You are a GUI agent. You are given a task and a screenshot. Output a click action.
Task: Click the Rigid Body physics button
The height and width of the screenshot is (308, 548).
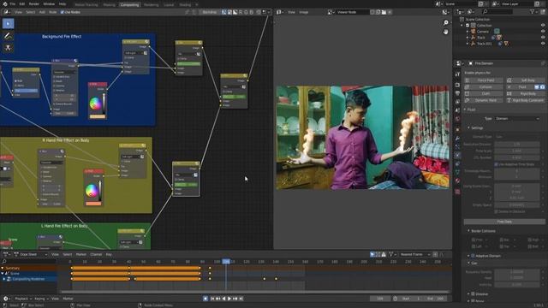click(x=525, y=93)
